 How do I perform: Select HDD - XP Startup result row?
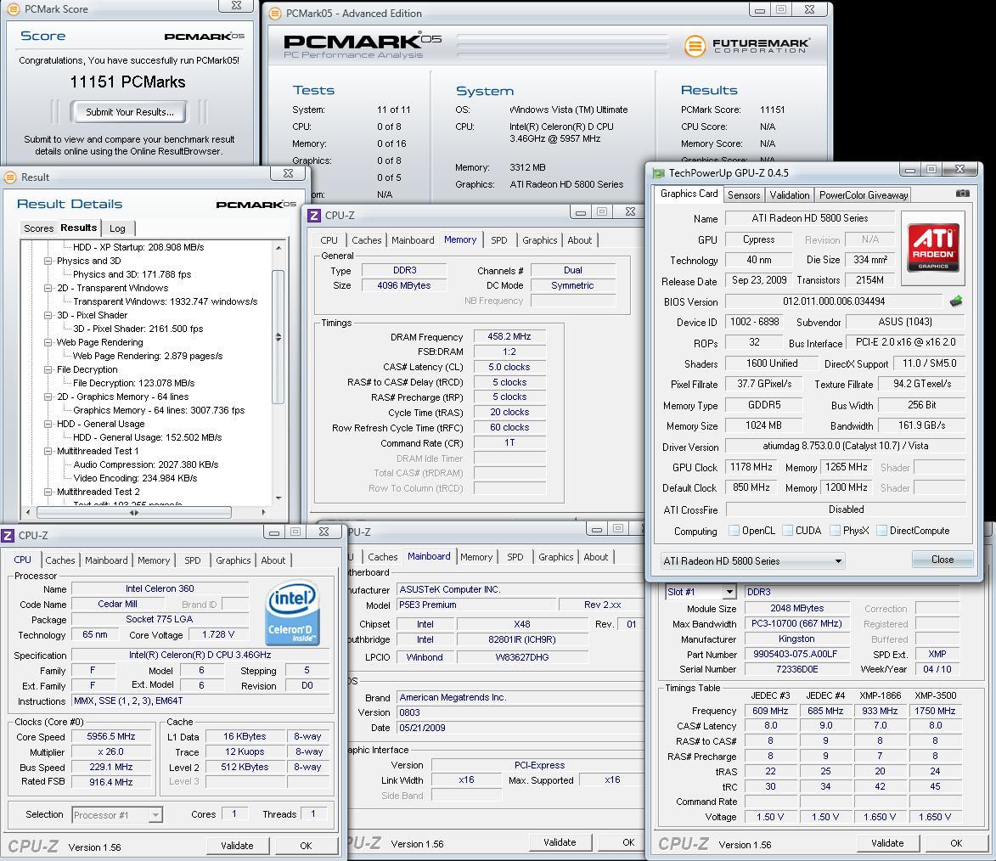coord(138,247)
